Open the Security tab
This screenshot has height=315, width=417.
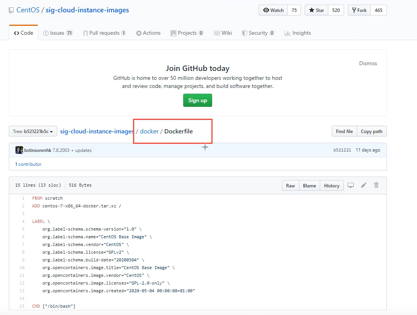pos(258,33)
